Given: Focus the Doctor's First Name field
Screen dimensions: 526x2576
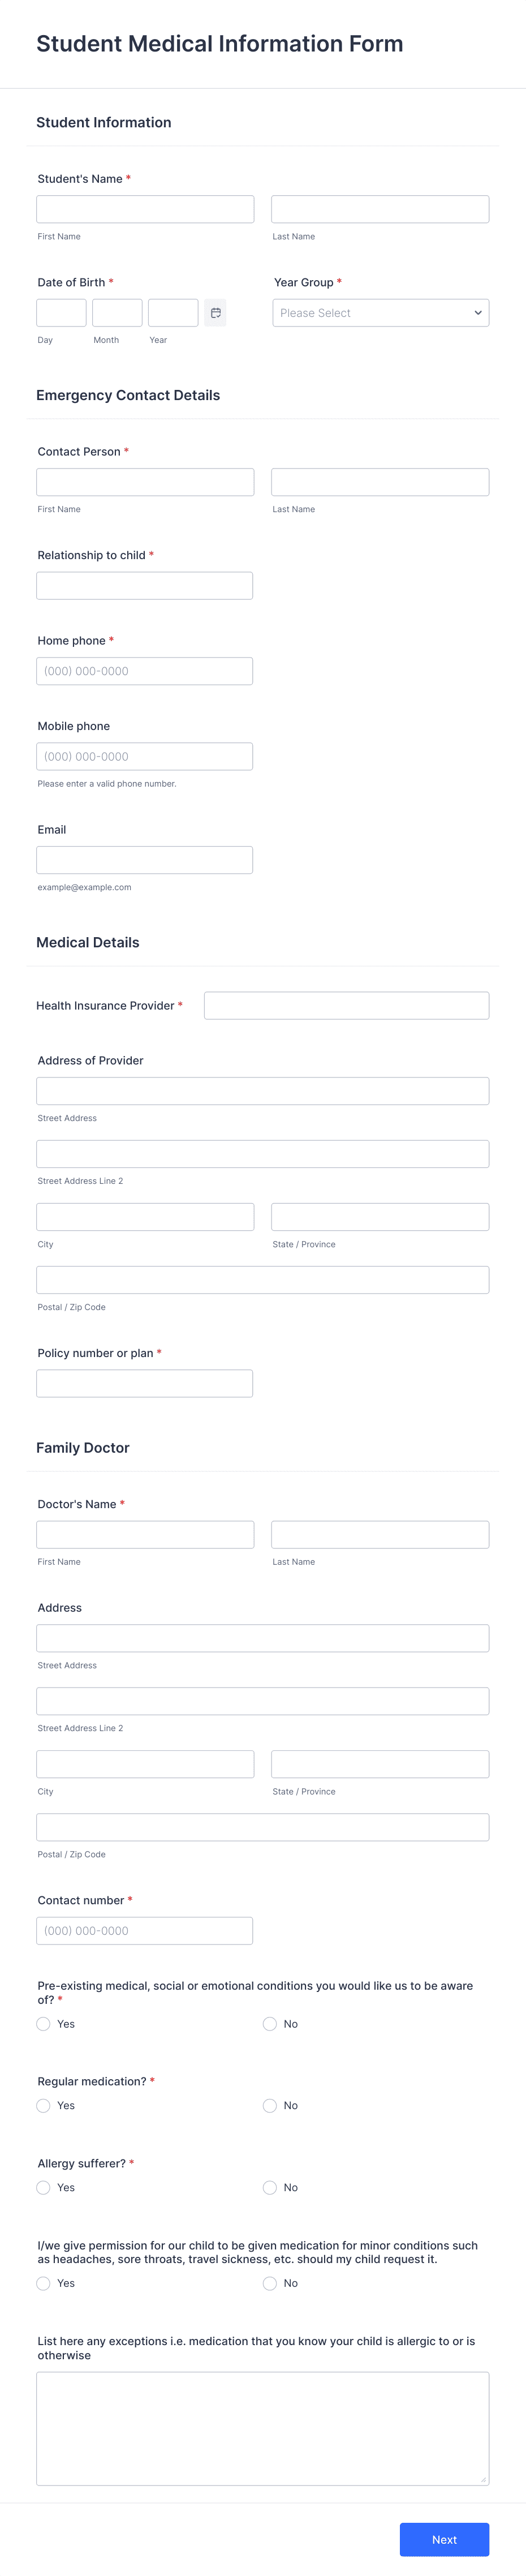Looking at the screenshot, I should pyautogui.click(x=144, y=1533).
